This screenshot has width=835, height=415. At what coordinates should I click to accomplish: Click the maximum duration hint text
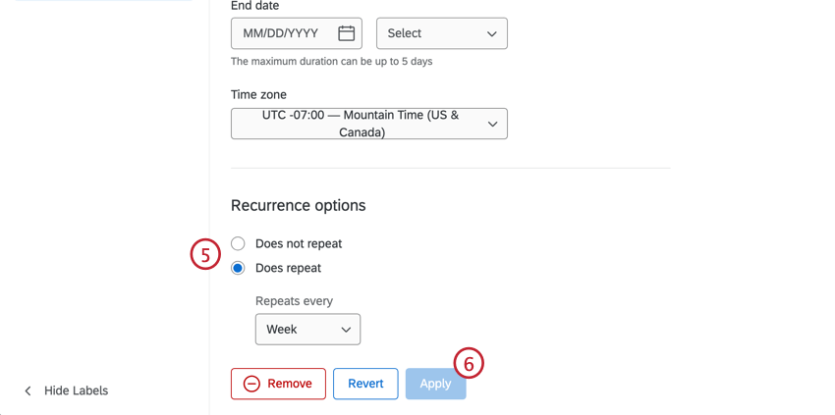[331, 61]
